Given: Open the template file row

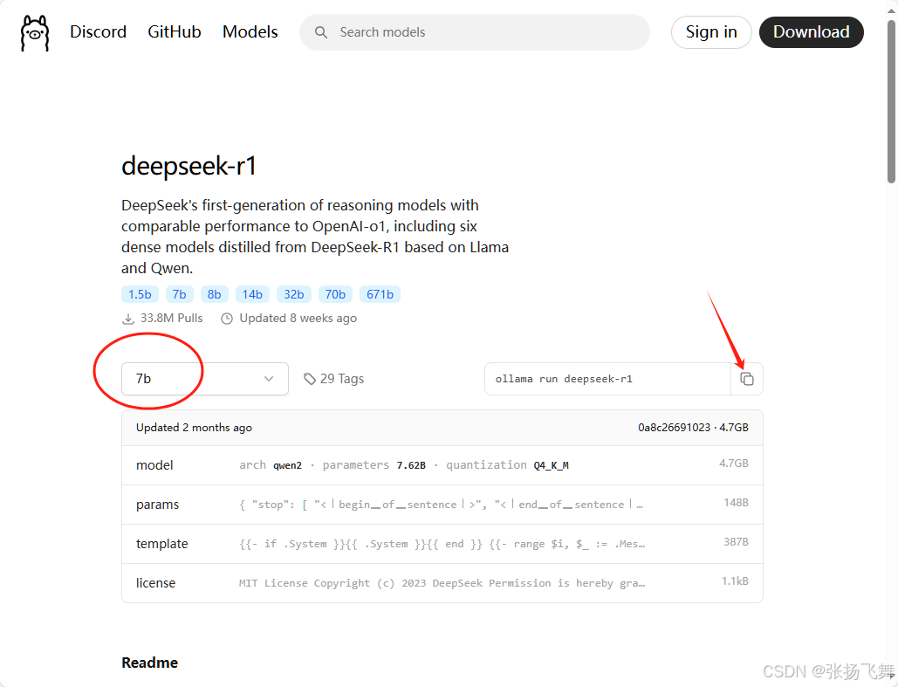Looking at the screenshot, I should [x=442, y=544].
